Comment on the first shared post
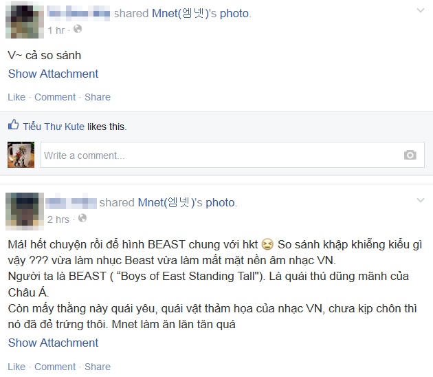Image resolution: width=433 pixels, height=377 pixels. coord(55,97)
